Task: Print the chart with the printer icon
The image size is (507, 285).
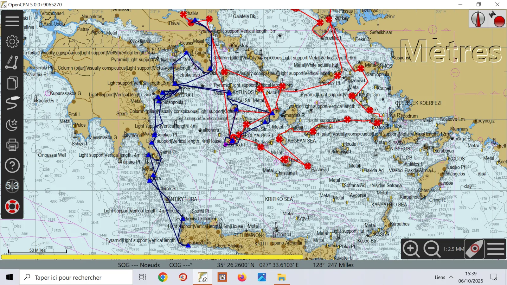Action: 12,145
